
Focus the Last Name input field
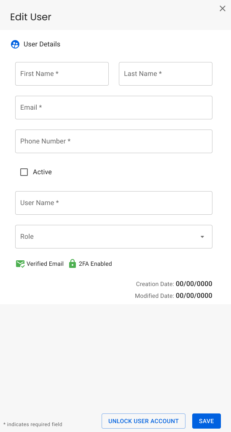(166, 74)
